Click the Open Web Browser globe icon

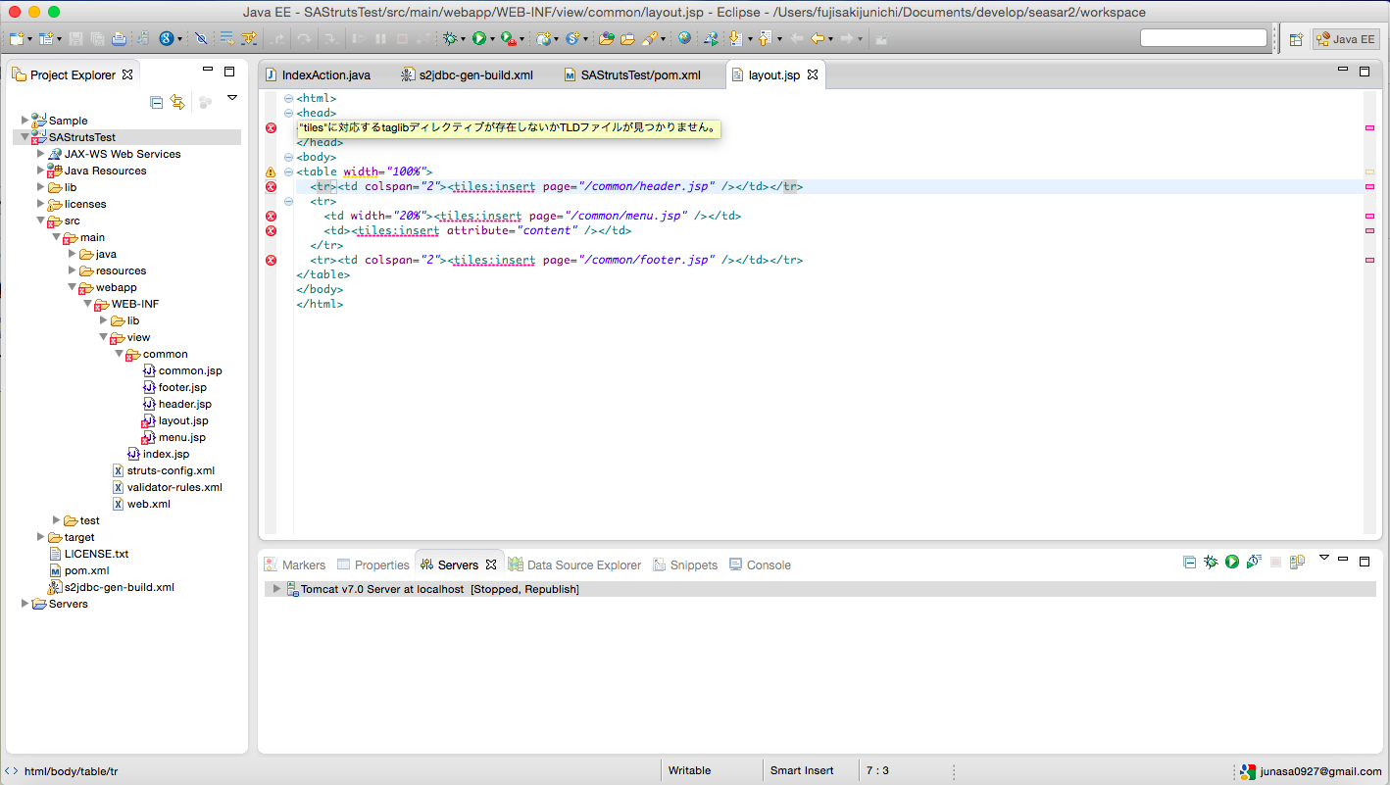(x=684, y=38)
